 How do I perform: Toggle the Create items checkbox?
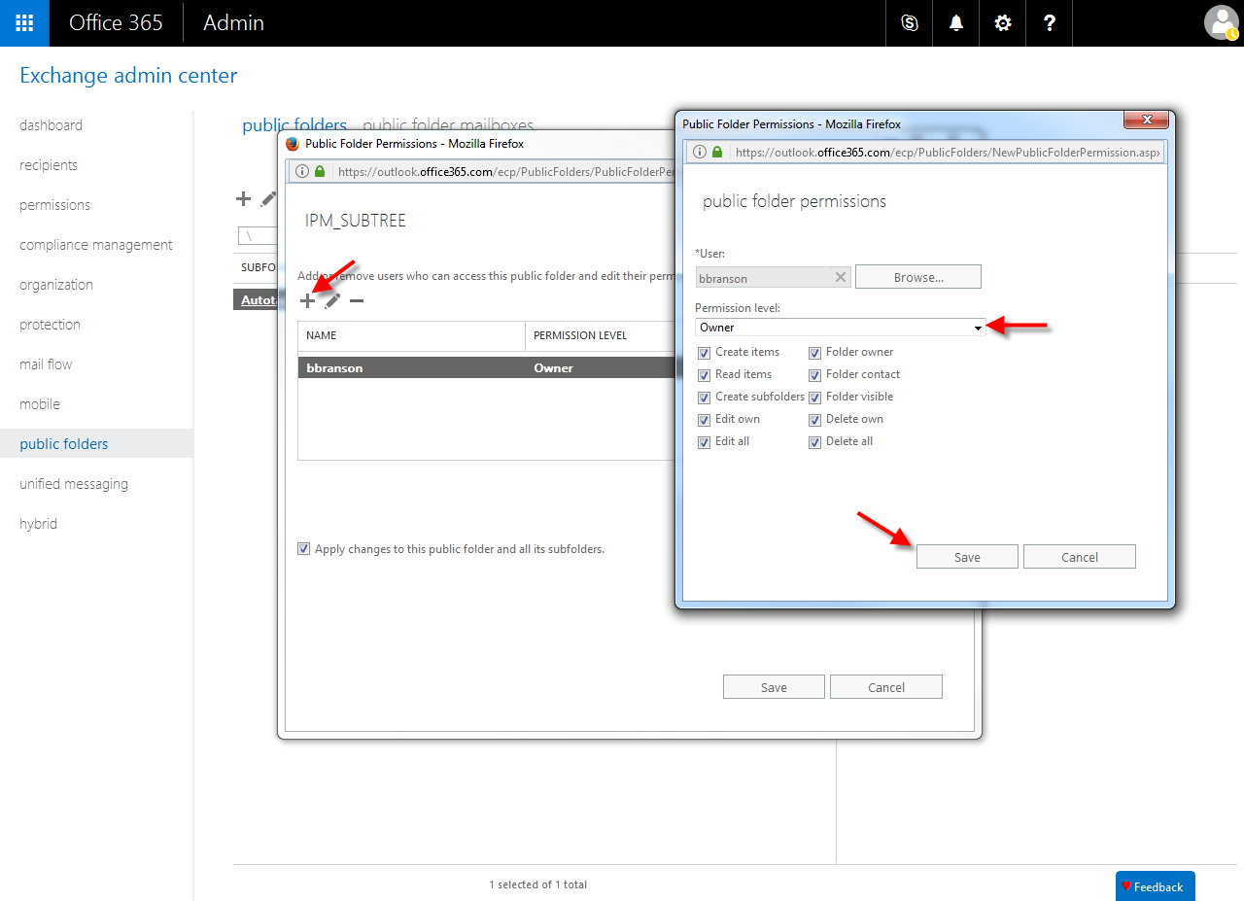click(705, 352)
